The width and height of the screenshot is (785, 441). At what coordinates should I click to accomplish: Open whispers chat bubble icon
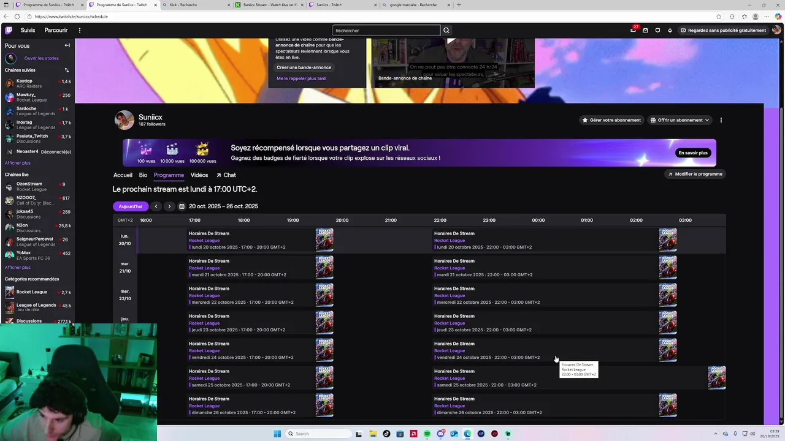pyautogui.click(x=657, y=30)
